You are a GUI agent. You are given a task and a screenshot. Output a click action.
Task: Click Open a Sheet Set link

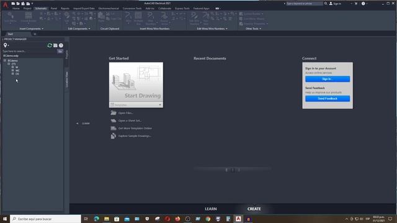coord(130,121)
